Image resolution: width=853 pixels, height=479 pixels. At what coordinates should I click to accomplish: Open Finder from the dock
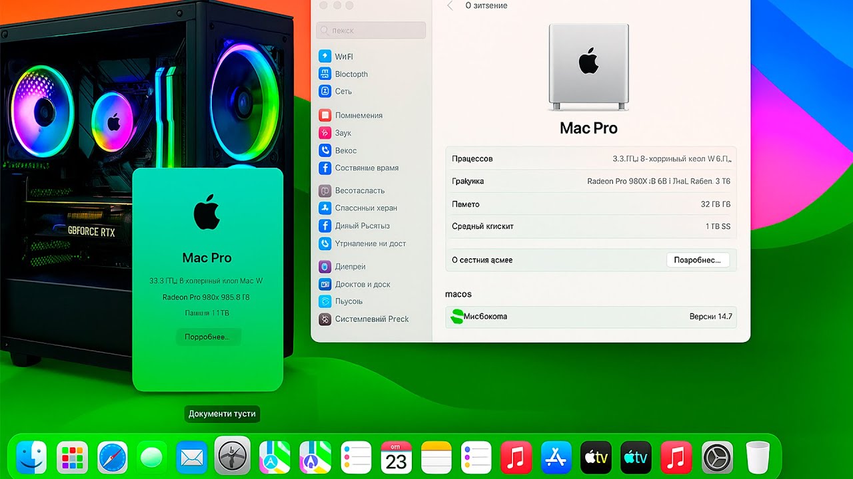31,457
